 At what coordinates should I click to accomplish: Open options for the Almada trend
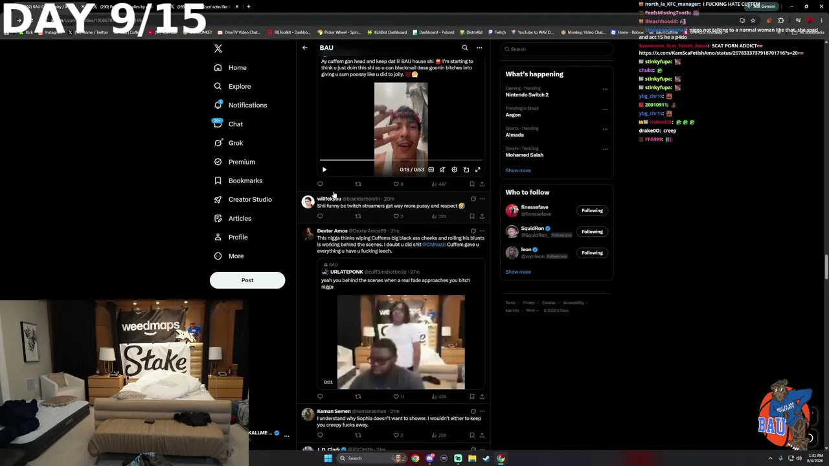[605, 129]
